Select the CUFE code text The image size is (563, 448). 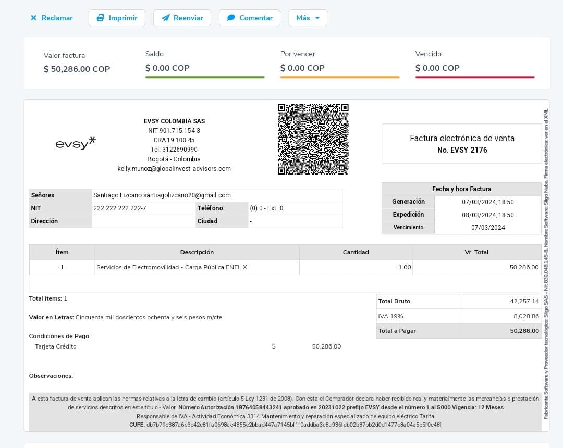click(x=293, y=425)
